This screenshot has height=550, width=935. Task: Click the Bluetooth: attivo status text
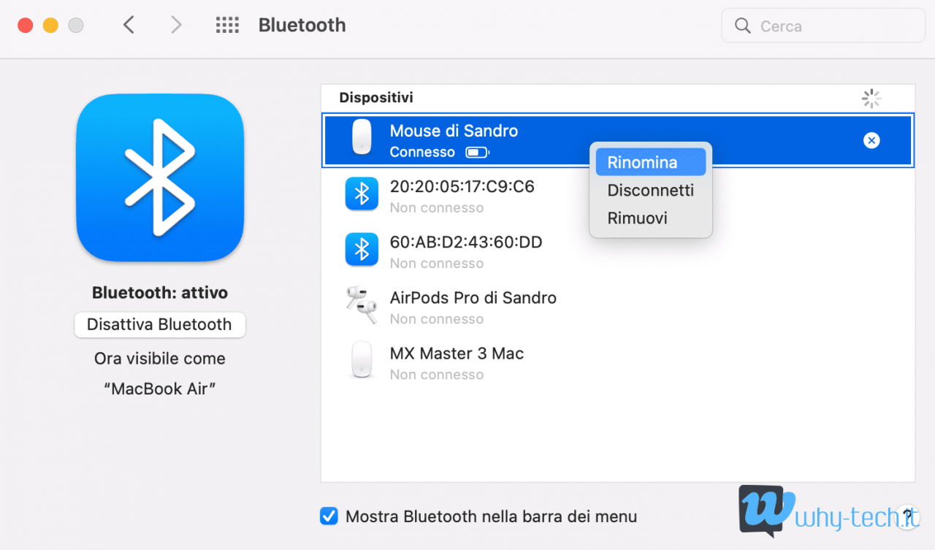pos(160,293)
